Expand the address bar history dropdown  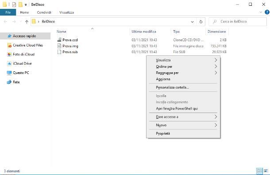pyautogui.click(x=193, y=22)
